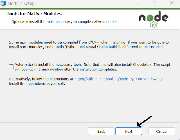Click the 'Node.js Setup' title bar text
The width and height of the screenshot is (180, 140).
(x=21, y=4)
